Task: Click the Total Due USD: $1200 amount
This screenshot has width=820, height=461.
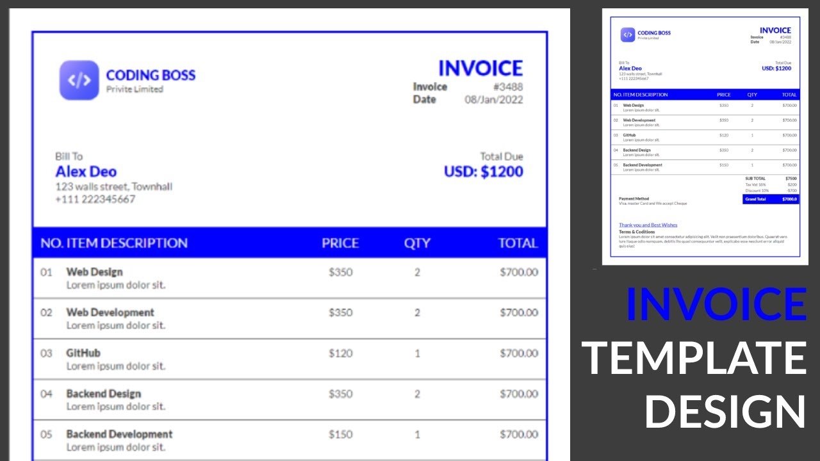Action: pyautogui.click(x=484, y=171)
